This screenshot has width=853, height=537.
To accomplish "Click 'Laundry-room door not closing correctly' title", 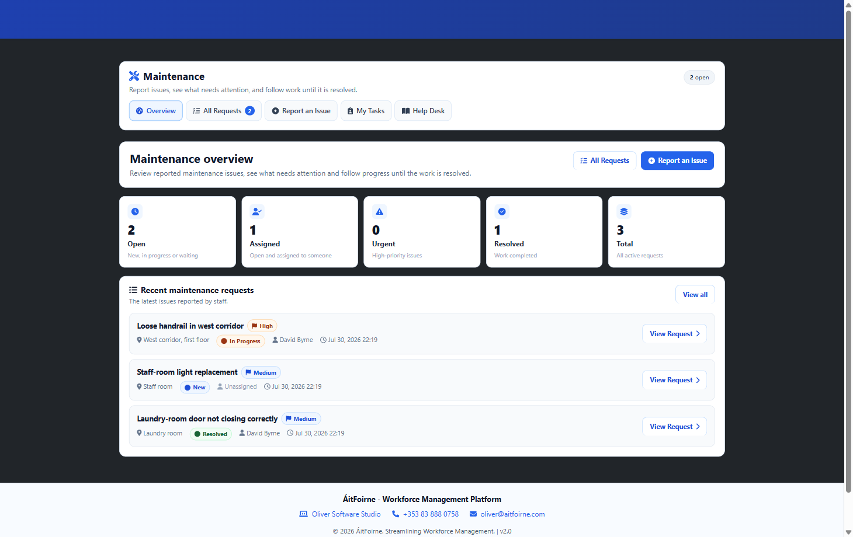I will pyautogui.click(x=207, y=419).
